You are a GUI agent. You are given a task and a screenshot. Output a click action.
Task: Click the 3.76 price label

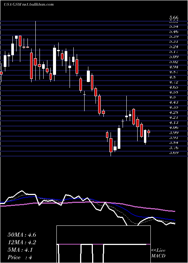[174, 148]
